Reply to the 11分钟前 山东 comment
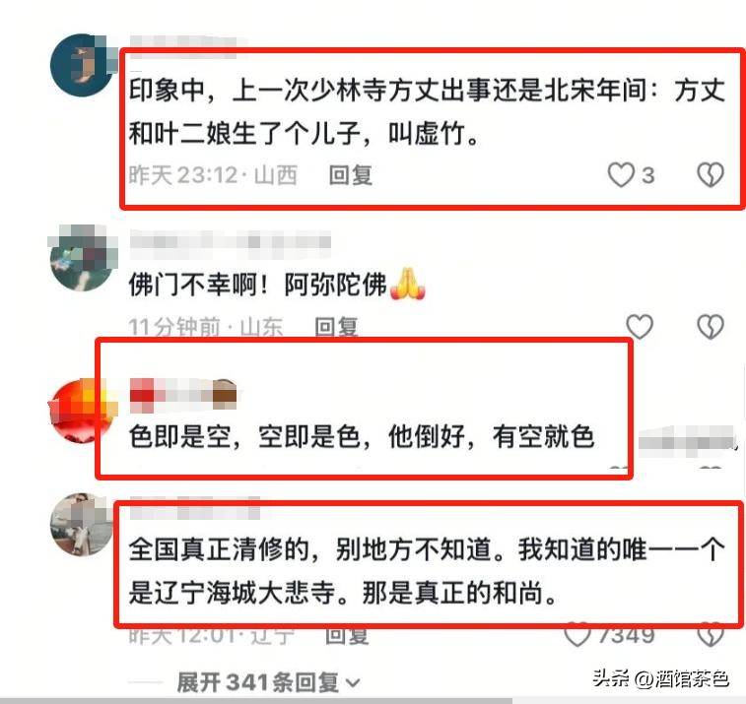The width and height of the screenshot is (746, 704). pyautogui.click(x=336, y=327)
